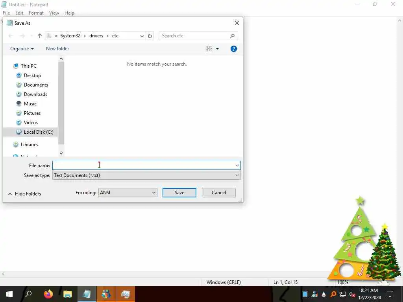Launch Firefox from the taskbar

[x=48, y=294]
